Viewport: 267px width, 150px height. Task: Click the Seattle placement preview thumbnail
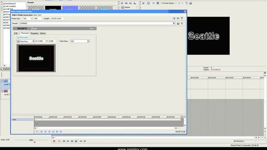coord(36,58)
